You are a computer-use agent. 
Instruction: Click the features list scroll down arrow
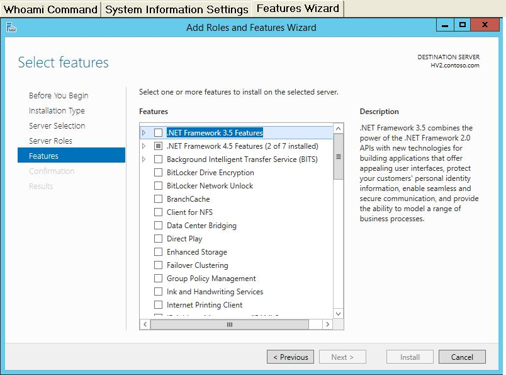pos(338,314)
